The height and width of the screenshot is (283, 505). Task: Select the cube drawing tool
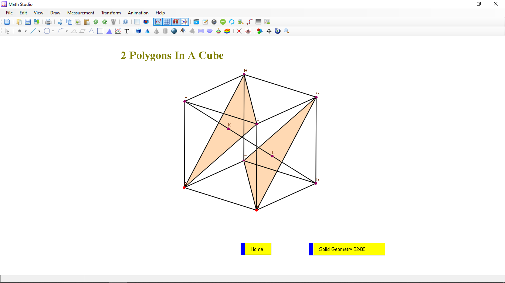[139, 31]
